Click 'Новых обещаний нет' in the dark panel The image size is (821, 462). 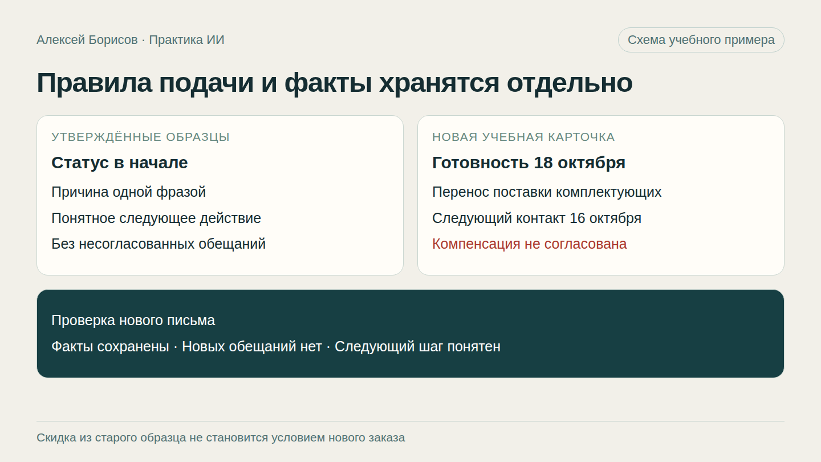click(252, 347)
